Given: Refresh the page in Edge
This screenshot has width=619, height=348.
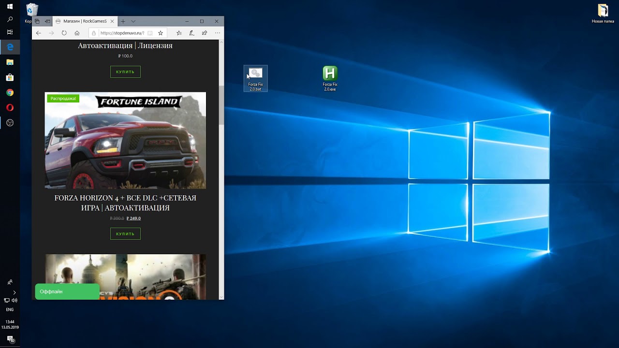Looking at the screenshot, I should (x=64, y=33).
